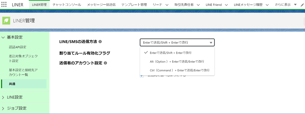Click info icon beside 送信者のアカウント設定

(105, 63)
